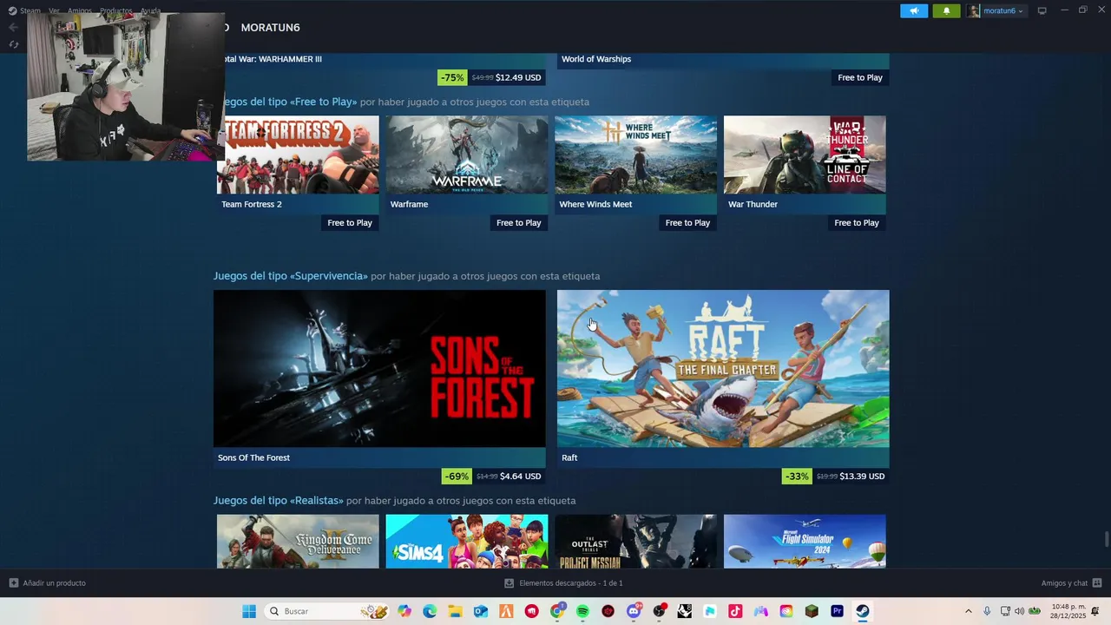The width and height of the screenshot is (1111, 625).
Task: Open The Sims 4 thumbnail
Action: pyautogui.click(x=467, y=542)
